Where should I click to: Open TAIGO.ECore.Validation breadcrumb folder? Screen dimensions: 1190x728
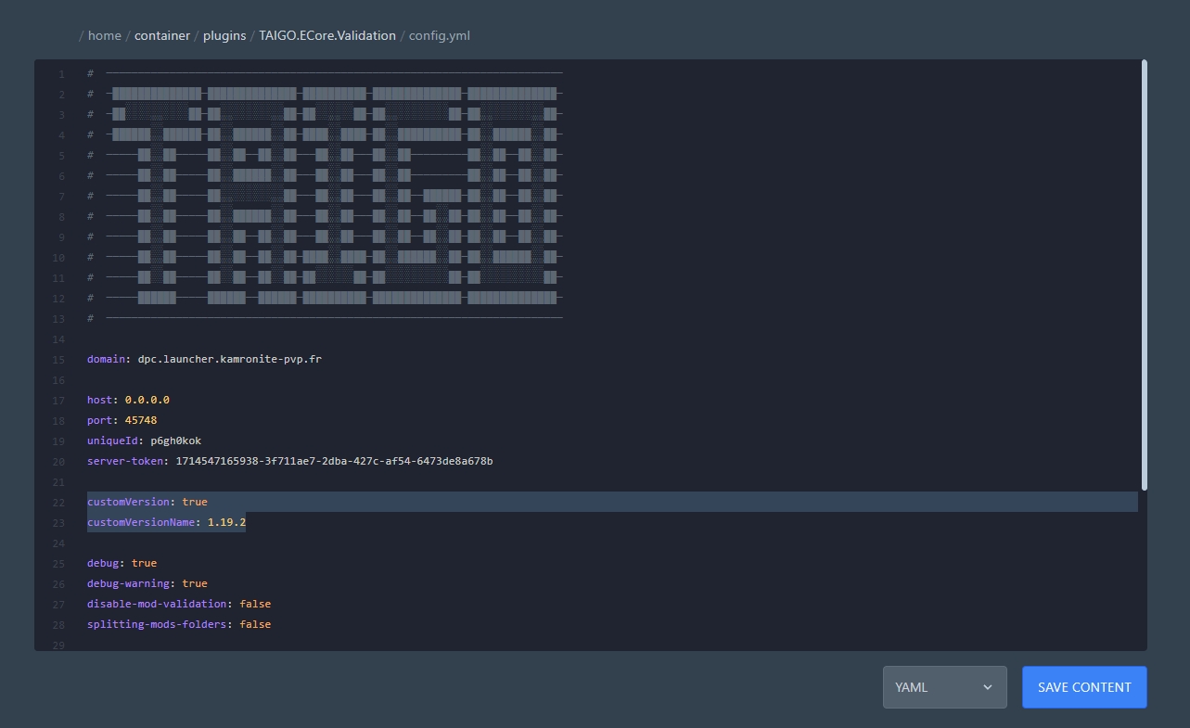coord(327,35)
